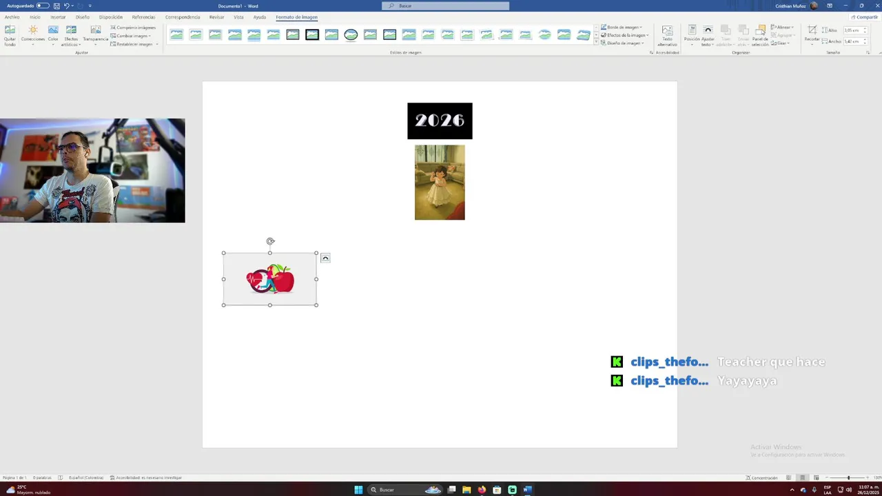
Task: Open the Efectos de la imagen dropdown
Action: 624,35
